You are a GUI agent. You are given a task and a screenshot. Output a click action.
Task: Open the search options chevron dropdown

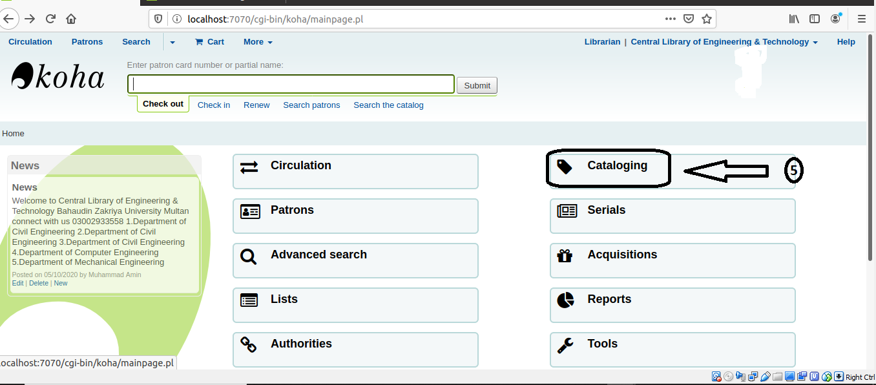pyautogui.click(x=172, y=42)
